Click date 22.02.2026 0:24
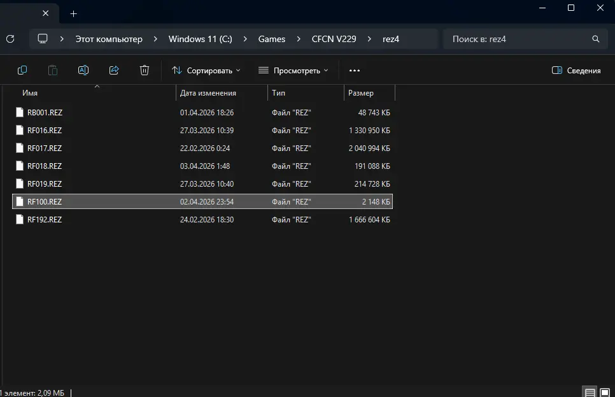Image resolution: width=615 pixels, height=397 pixels. pyautogui.click(x=205, y=148)
